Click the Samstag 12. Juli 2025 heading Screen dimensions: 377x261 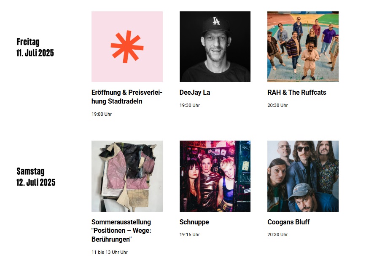pos(36,177)
